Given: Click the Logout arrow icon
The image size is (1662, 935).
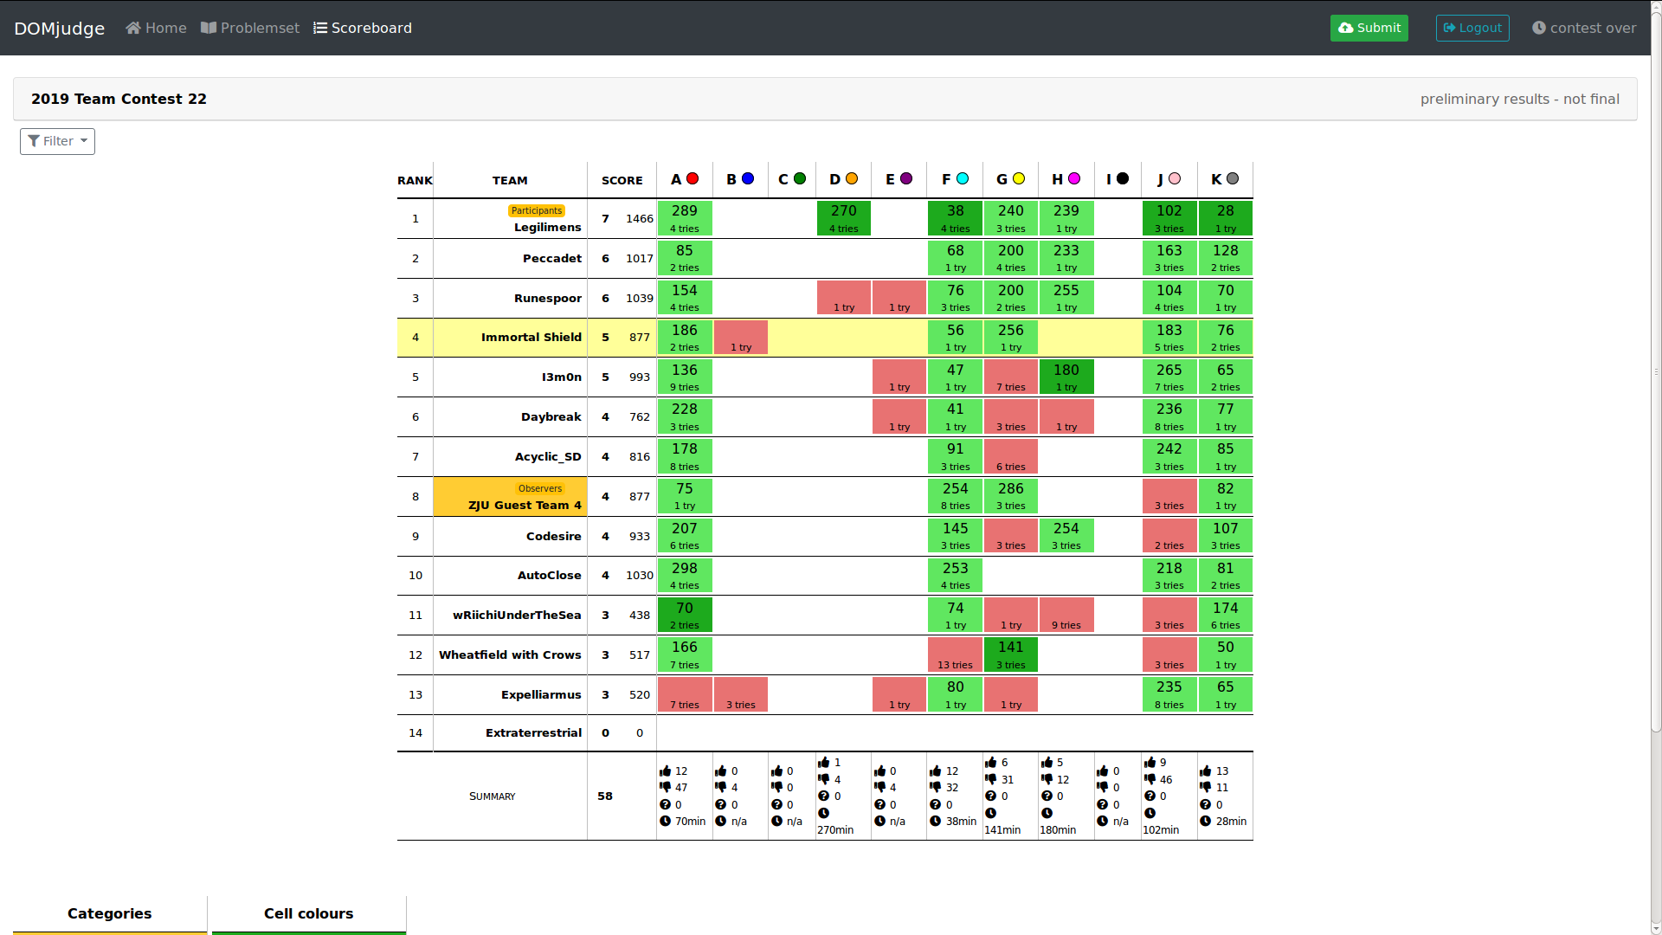Looking at the screenshot, I should pyautogui.click(x=1449, y=28).
